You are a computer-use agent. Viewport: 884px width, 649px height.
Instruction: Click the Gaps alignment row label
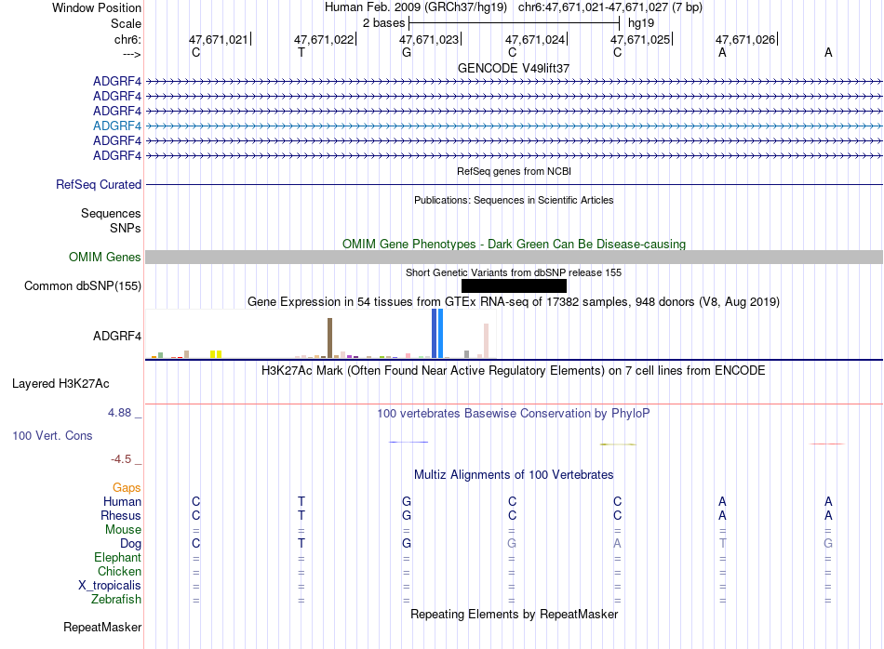click(x=127, y=487)
